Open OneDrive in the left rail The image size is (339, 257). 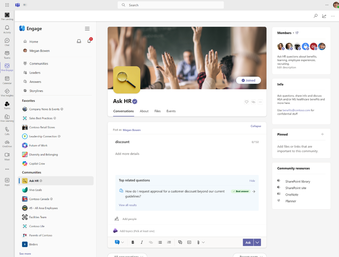point(7,143)
